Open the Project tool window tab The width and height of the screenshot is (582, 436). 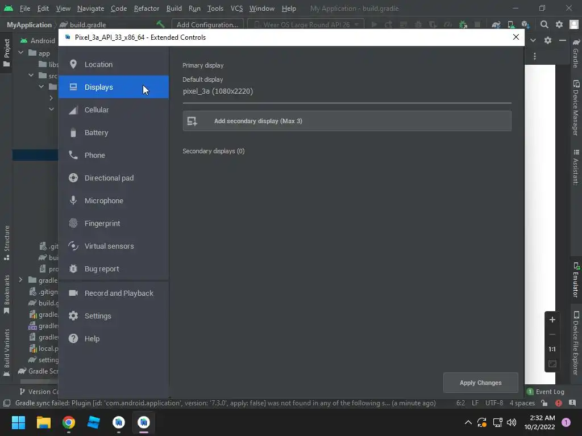[6, 53]
